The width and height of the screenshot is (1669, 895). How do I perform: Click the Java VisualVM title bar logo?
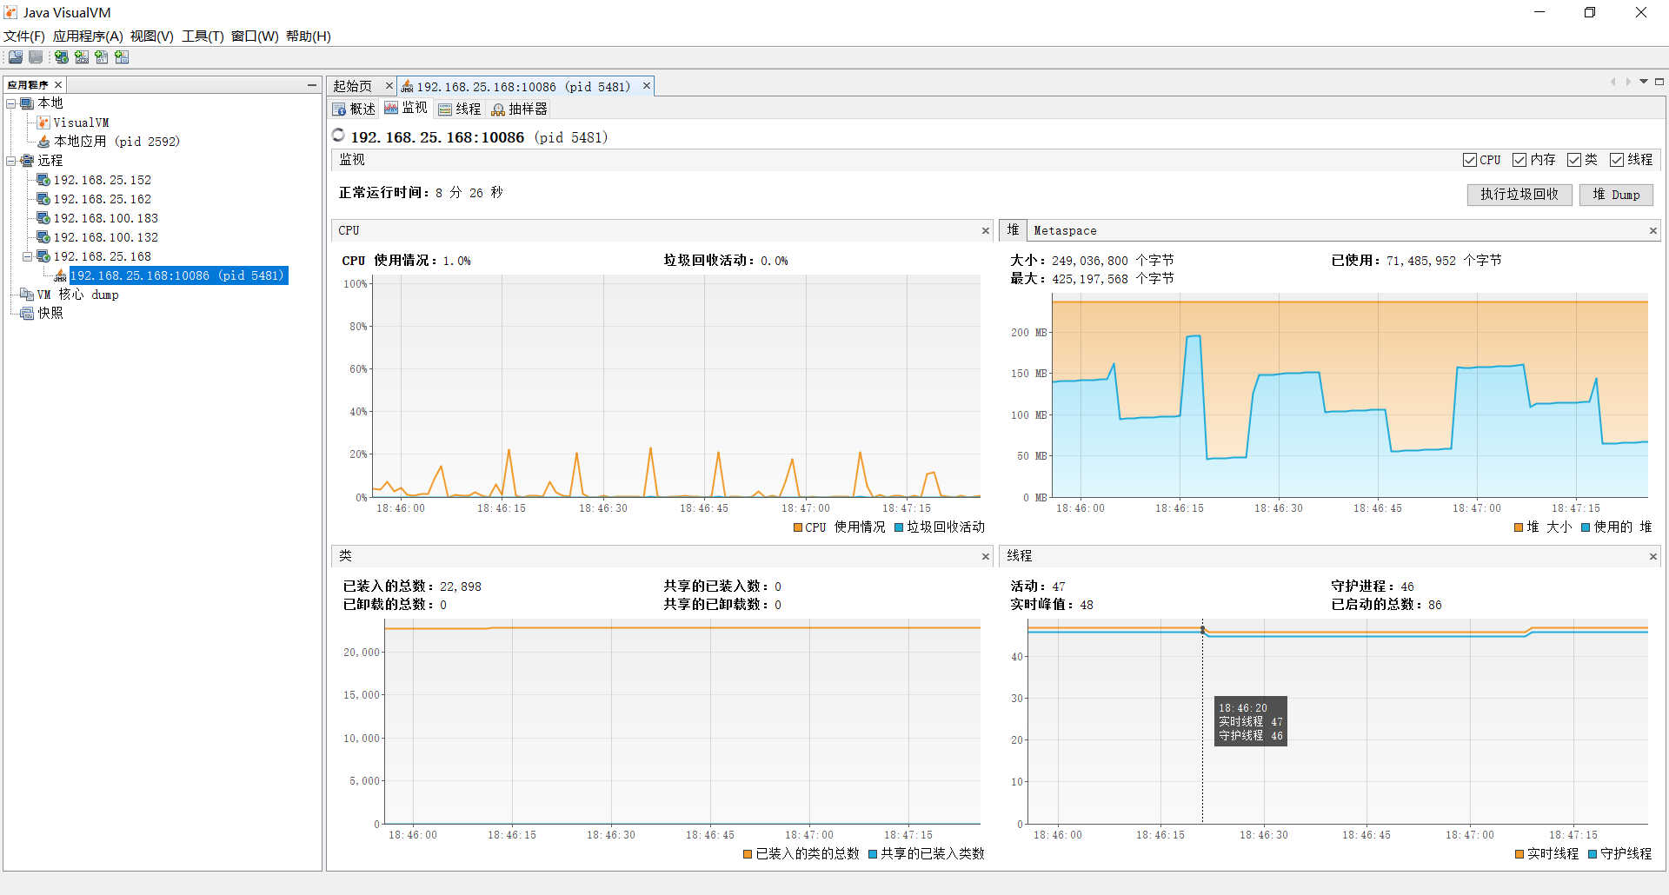[x=11, y=12]
